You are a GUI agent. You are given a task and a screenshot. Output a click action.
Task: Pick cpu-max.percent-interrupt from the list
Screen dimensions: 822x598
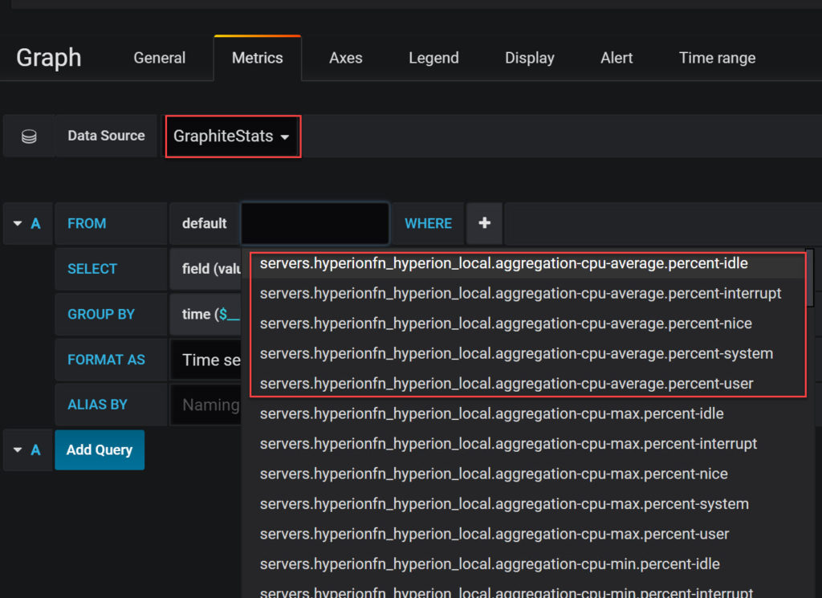coord(527,444)
